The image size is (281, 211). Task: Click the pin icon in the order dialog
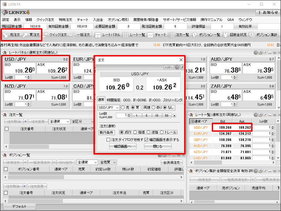pos(182,67)
